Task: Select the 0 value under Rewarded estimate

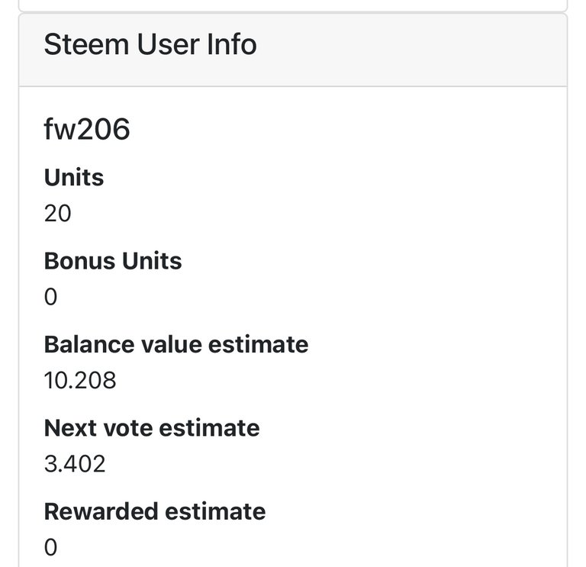Action: tap(51, 546)
